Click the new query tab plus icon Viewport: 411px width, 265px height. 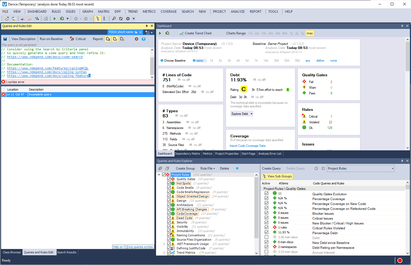147,32
